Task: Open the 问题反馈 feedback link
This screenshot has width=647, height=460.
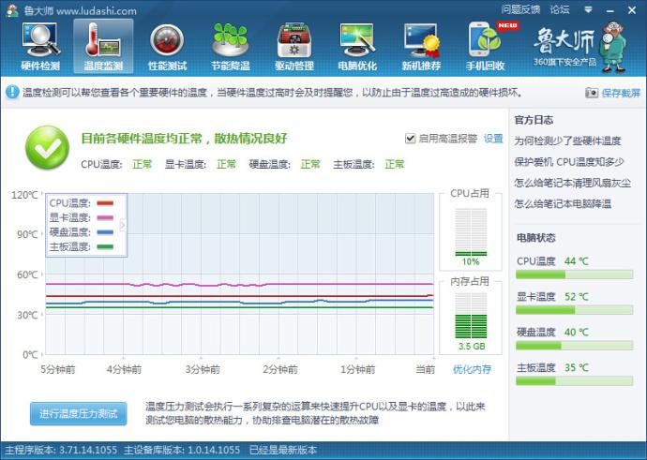Action: tap(520, 9)
